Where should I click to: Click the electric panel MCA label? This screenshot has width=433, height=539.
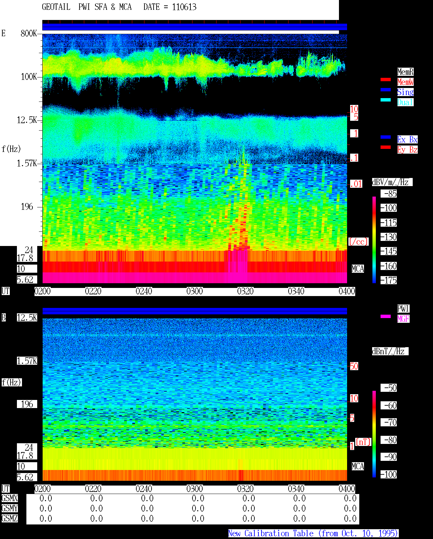tap(358, 269)
